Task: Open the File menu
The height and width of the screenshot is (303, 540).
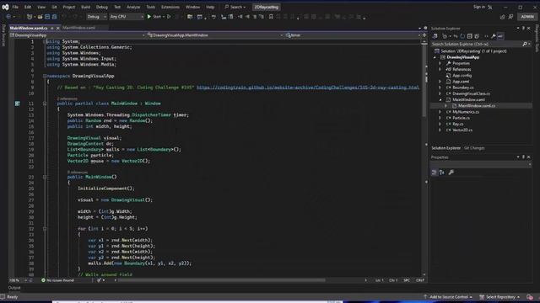Action: click(15, 7)
